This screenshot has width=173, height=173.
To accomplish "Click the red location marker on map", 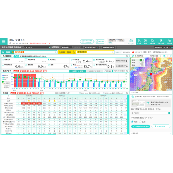I will pyautogui.click(x=151, y=74).
